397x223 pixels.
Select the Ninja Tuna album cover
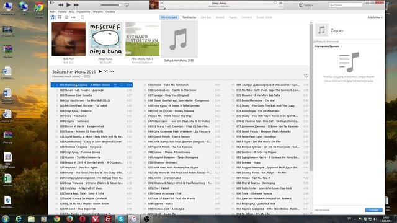click(105, 39)
